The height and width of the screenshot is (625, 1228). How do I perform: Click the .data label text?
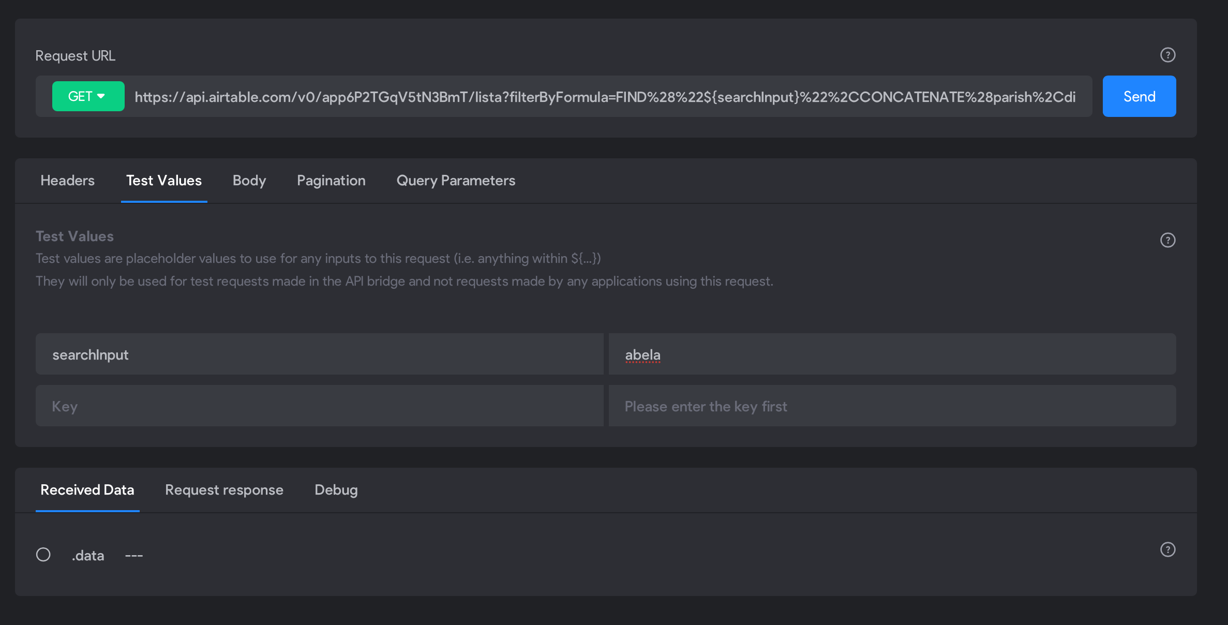coord(88,556)
